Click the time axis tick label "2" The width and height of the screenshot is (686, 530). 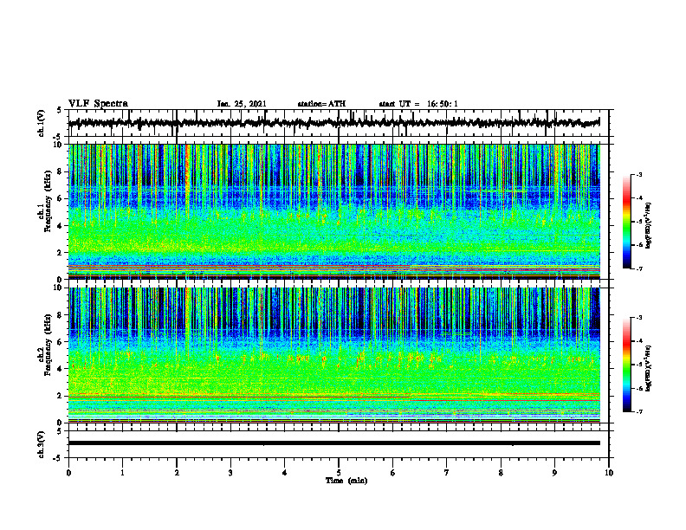177,473
